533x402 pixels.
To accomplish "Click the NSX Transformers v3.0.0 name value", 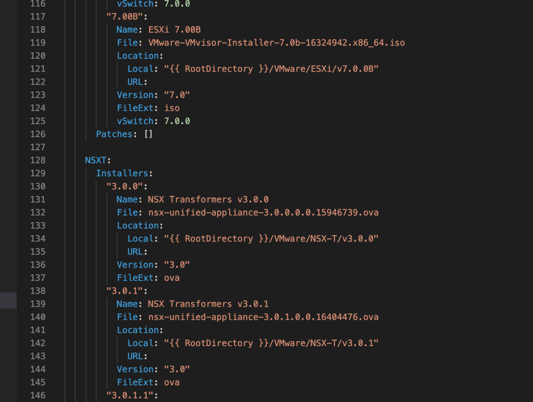I will pos(208,199).
